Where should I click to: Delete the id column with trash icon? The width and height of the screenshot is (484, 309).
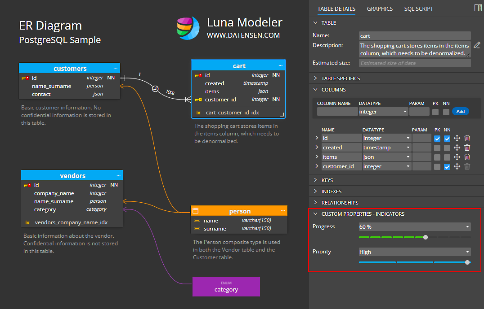pos(467,138)
